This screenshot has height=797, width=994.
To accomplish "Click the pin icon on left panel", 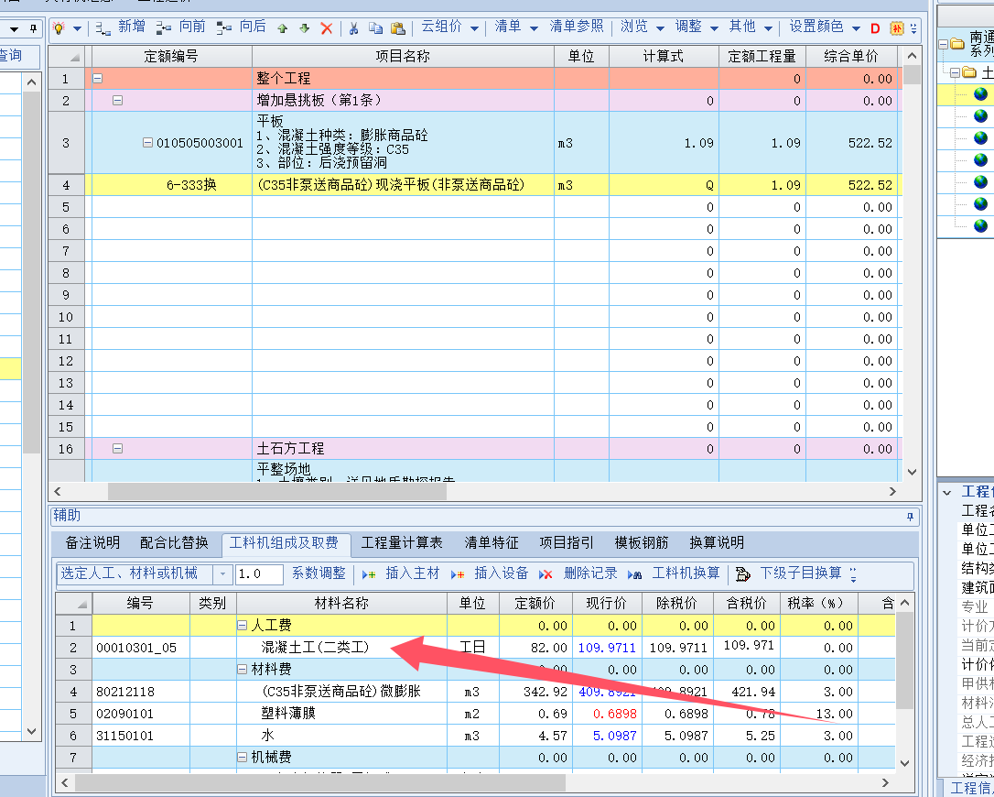I will point(34,28).
